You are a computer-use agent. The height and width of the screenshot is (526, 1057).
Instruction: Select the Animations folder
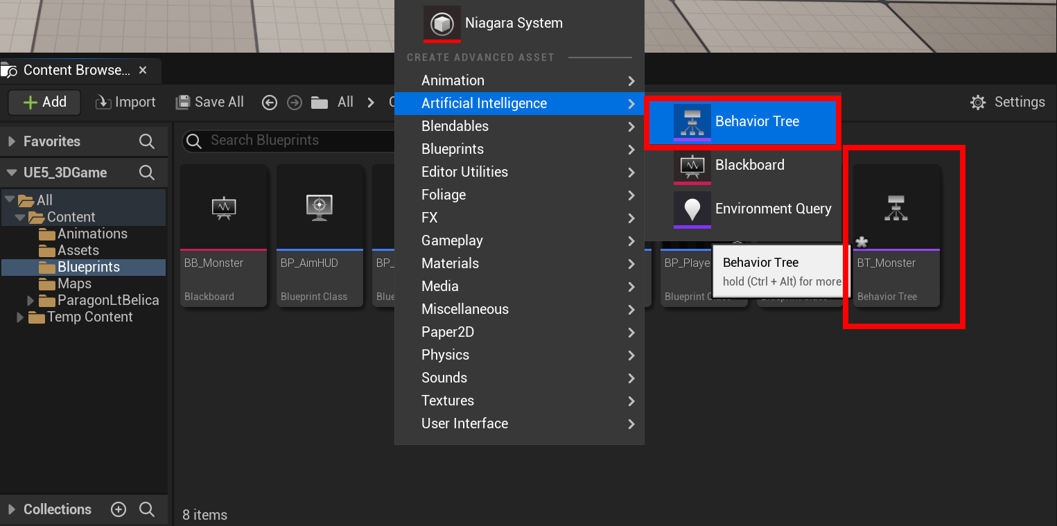pos(92,234)
